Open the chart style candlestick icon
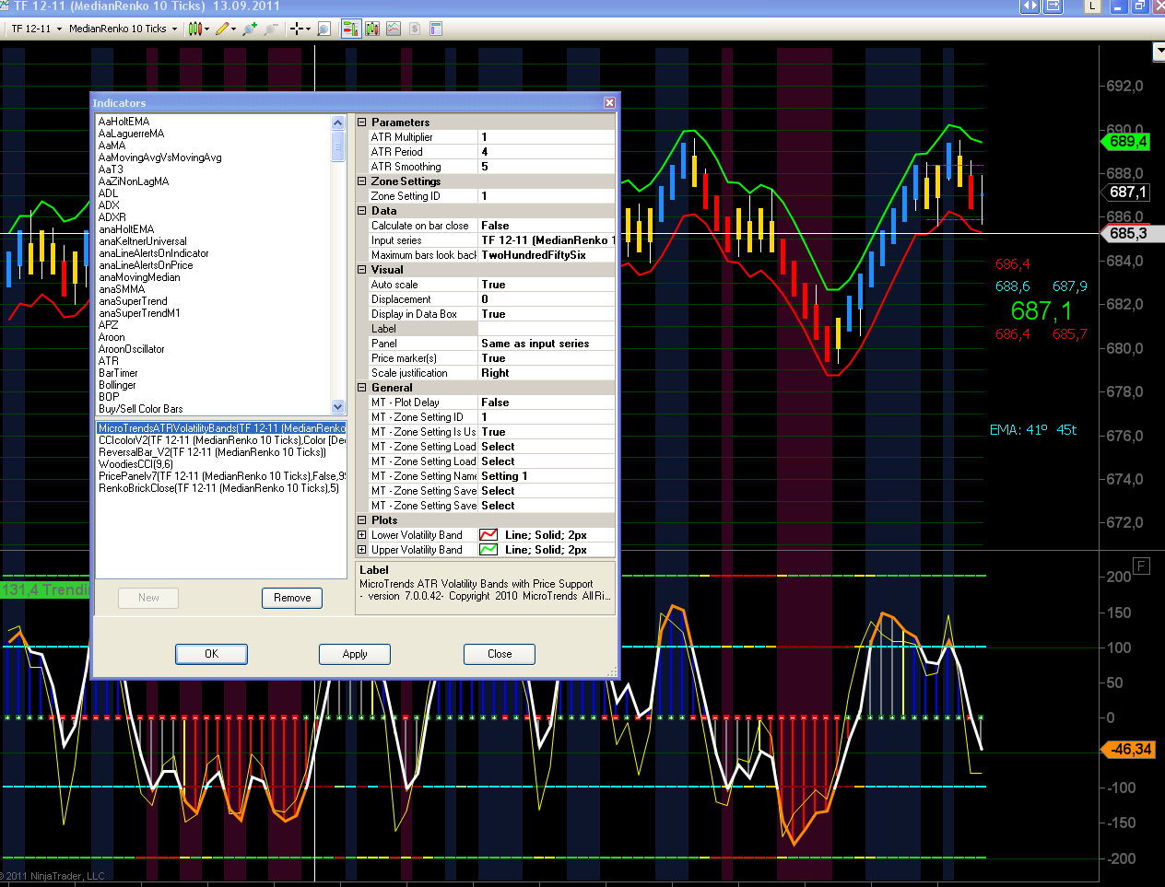1165x887 pixels. [194, 29]
